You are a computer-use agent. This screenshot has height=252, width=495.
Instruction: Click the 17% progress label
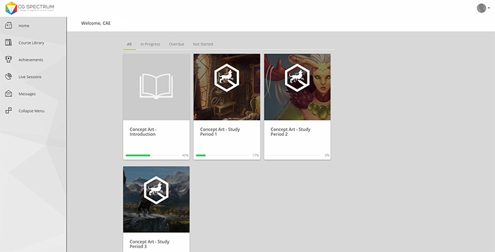point(255,156)
